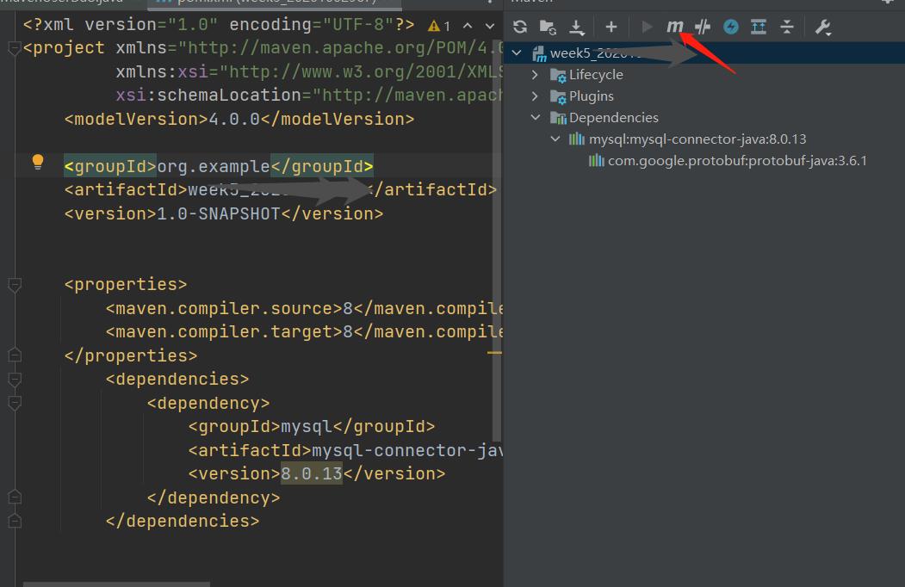Viewport: 905px width, 587px height.
Task: Reload all Maven projects
Action: click(520, 27)
